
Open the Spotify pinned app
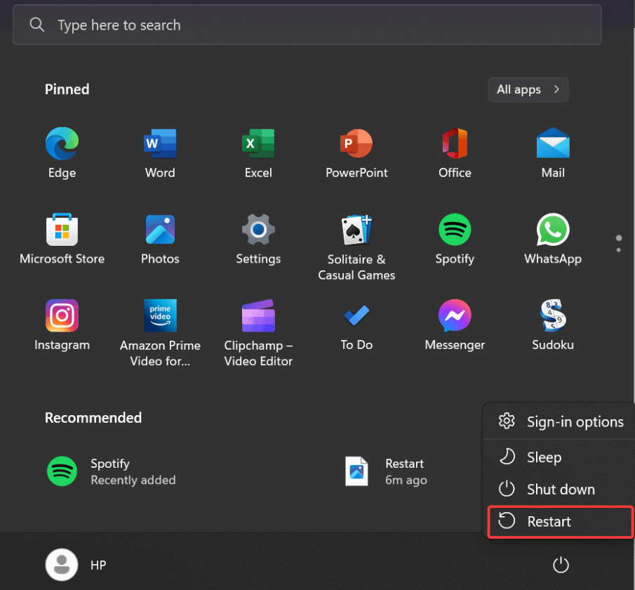[x=455, y=230]
